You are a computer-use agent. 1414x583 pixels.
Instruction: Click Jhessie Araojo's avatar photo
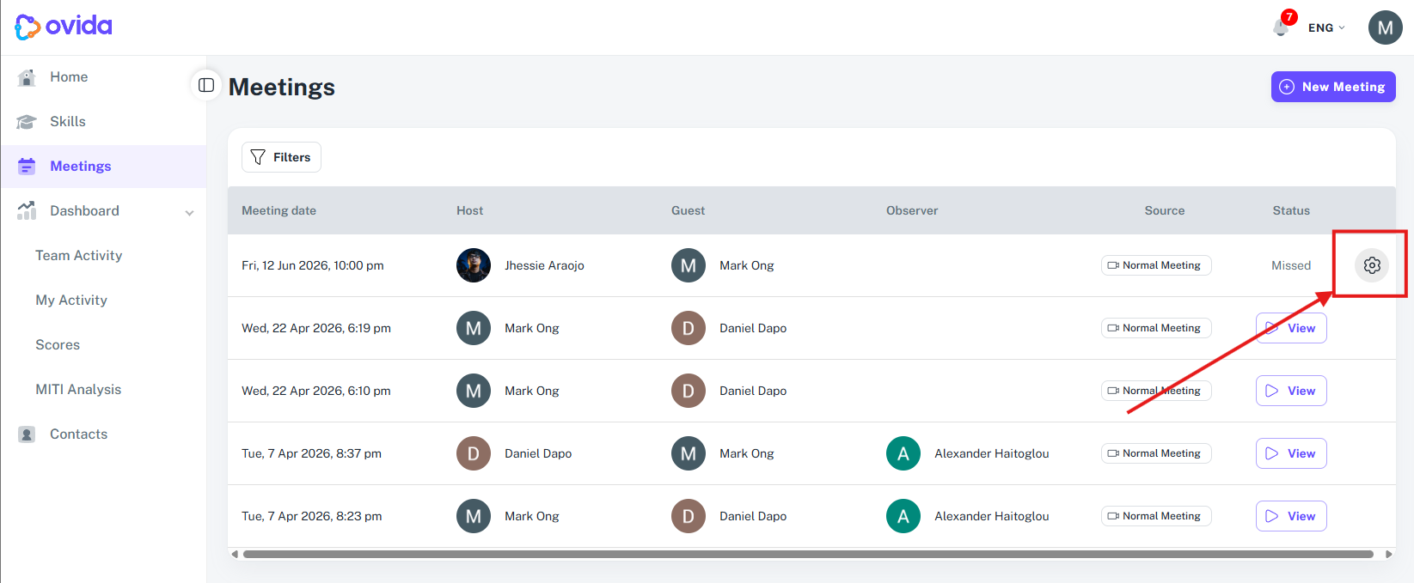coord(474,265)
